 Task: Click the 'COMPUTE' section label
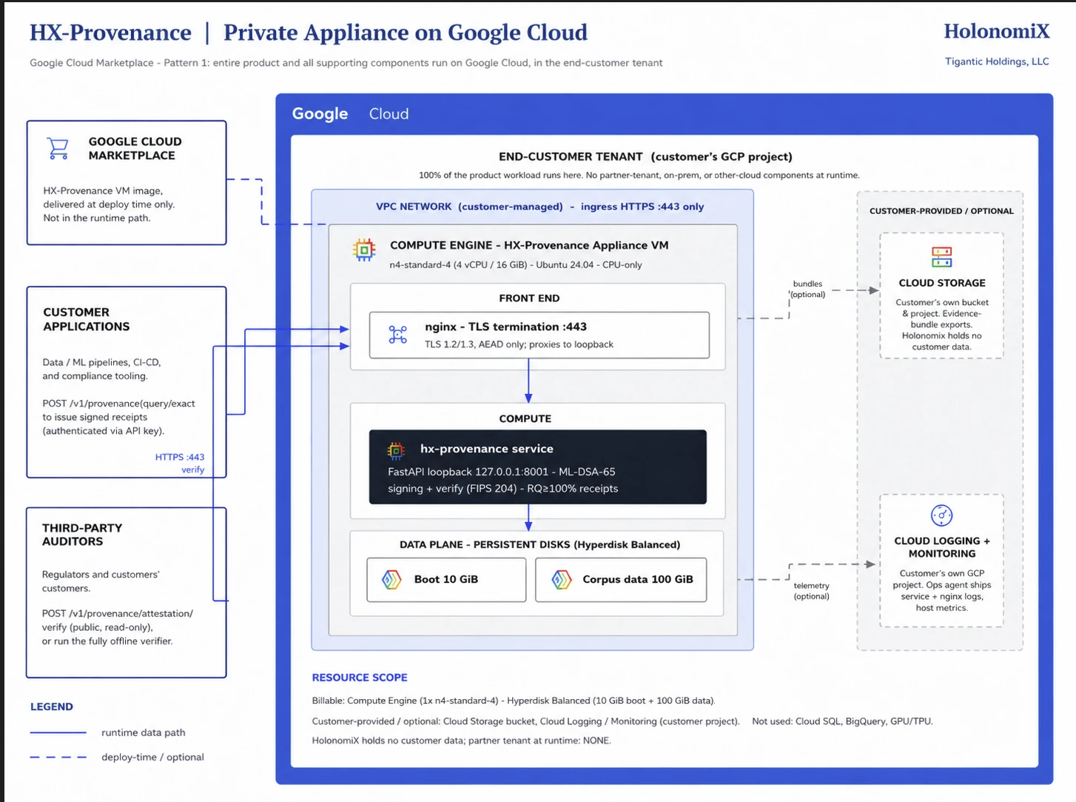click(x=525, y=418)
